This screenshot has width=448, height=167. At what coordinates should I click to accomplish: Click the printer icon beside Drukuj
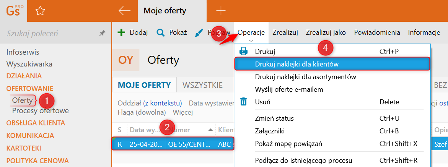243,51
